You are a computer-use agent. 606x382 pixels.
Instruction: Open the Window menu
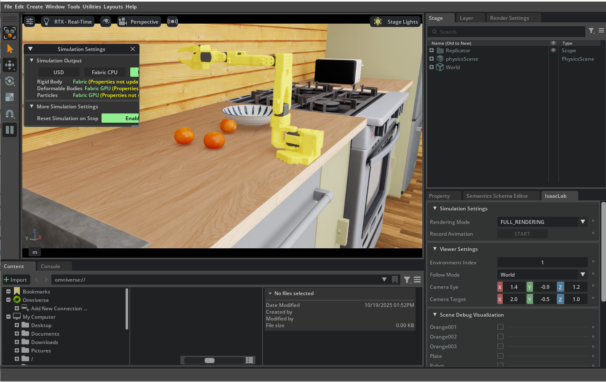(x=55, y=7)
